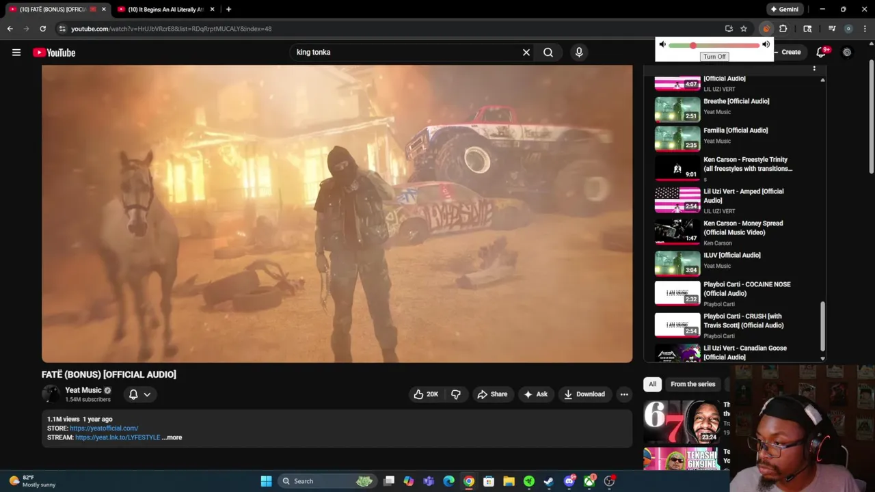The height and width of the screenshot is (492, 875).
Task: Open the Chrome profile avatar
Action: [x=848, y=29]
